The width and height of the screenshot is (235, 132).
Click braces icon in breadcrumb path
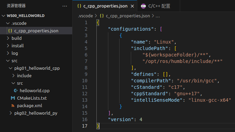(102, 16)
